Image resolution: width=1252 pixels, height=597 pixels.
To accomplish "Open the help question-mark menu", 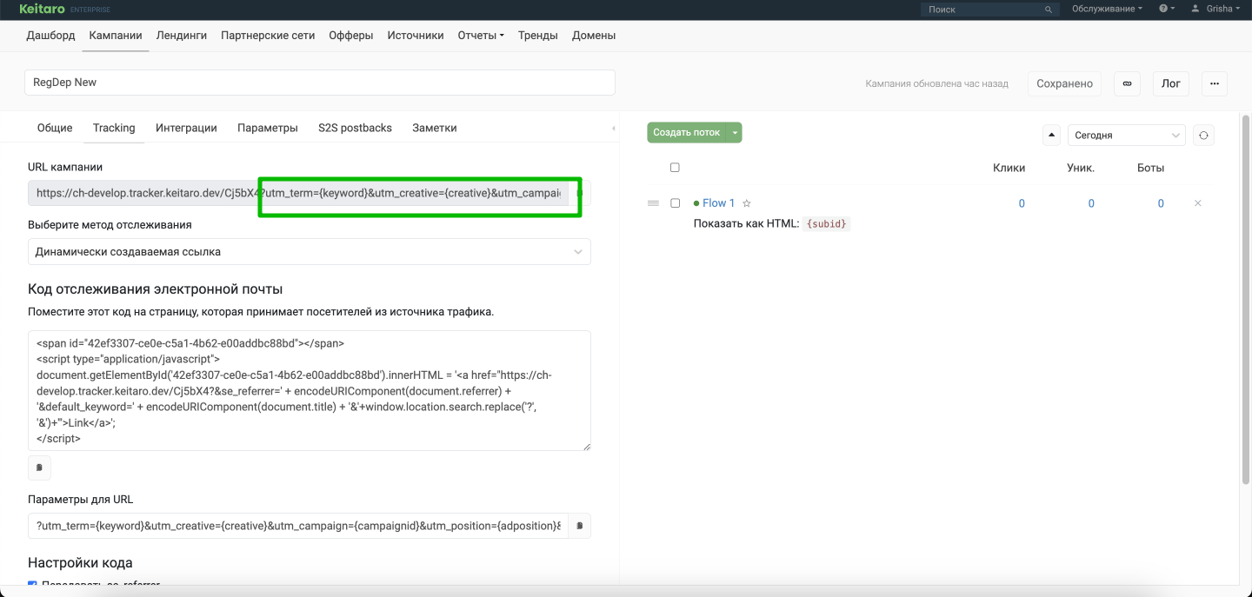I will [x=1167, y=9].
